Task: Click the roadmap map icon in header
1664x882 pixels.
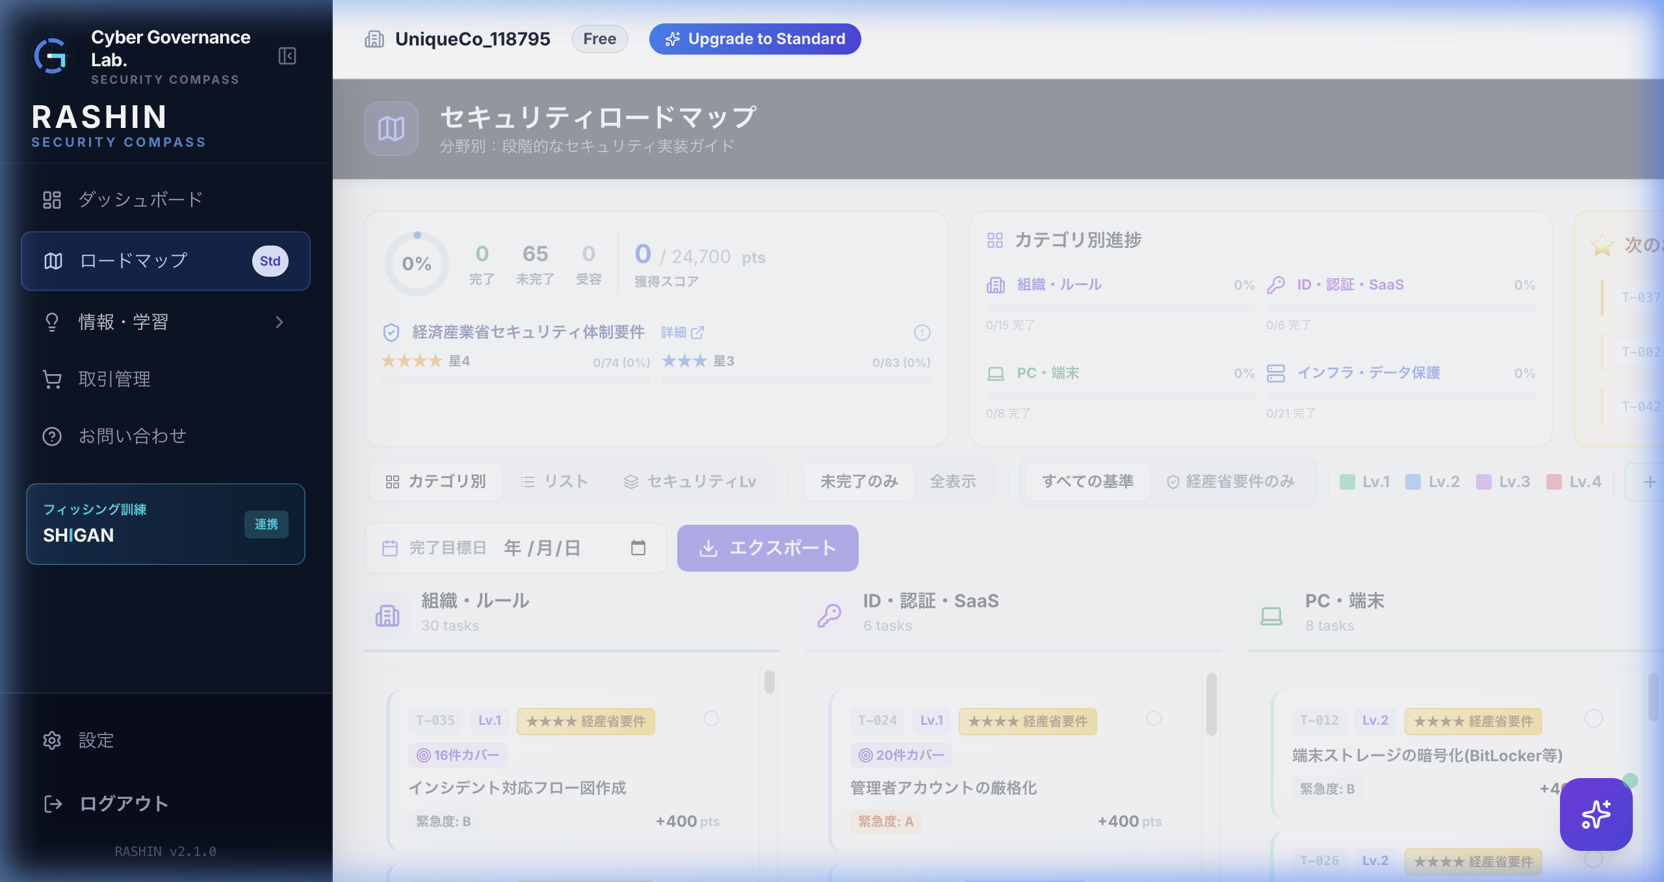Action: pos(391,129)
